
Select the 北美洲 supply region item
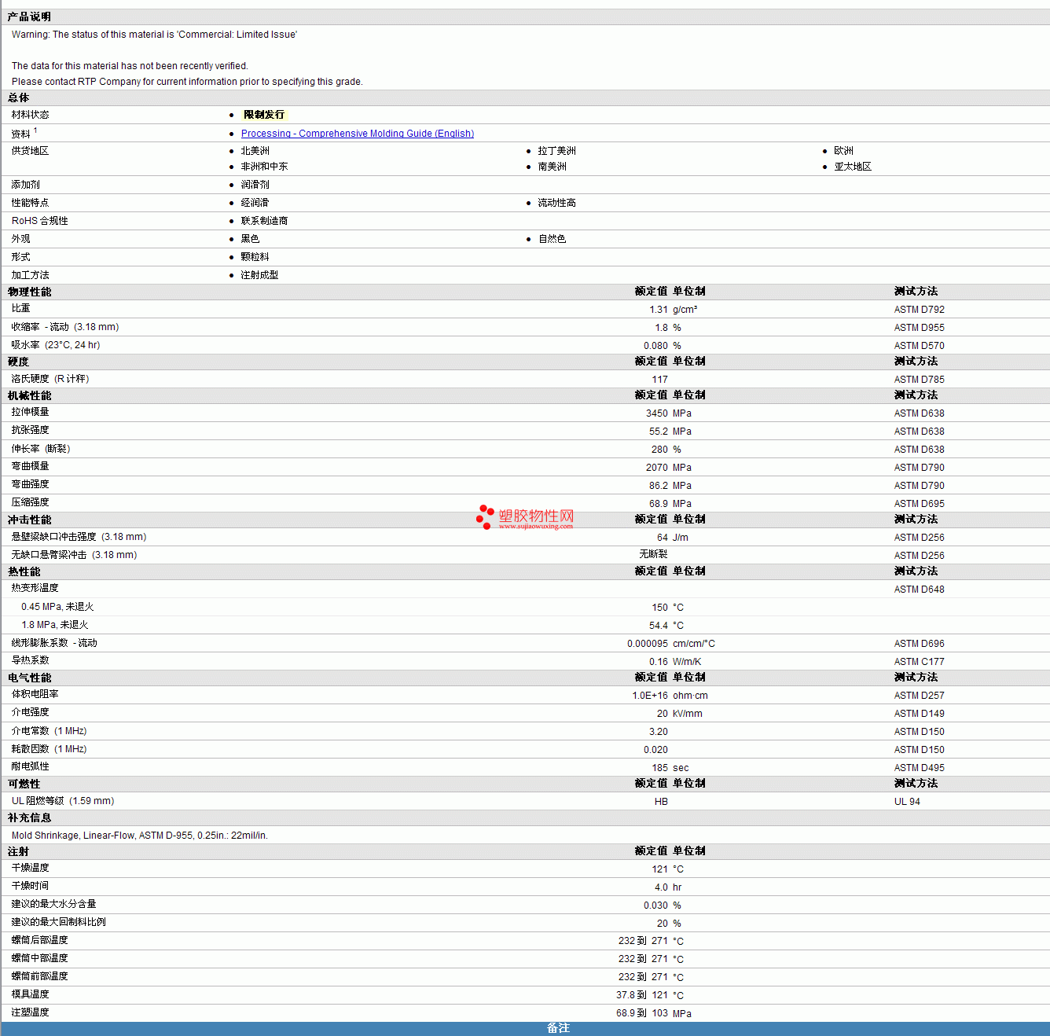(255, 151)
